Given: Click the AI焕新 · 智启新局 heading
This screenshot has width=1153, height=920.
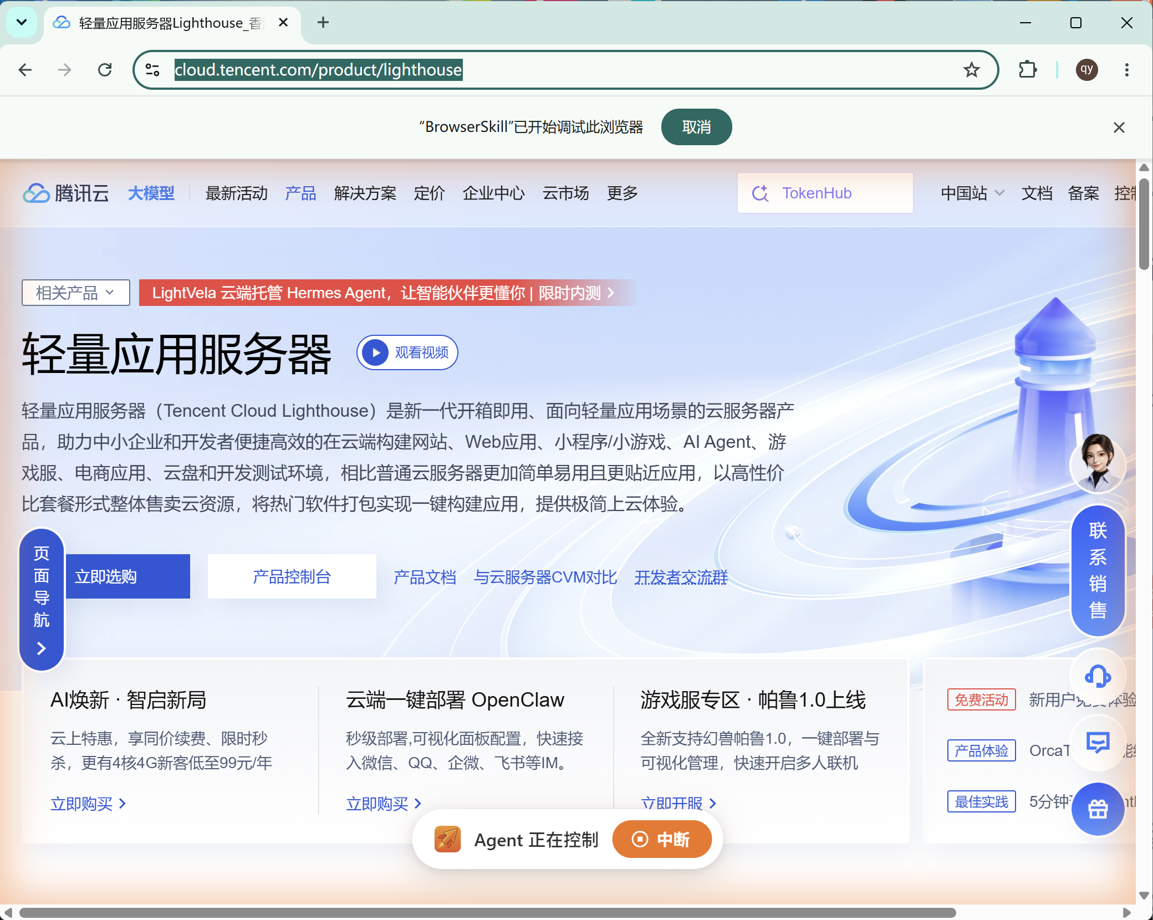Looking at the screenshot, I should tap(128, 700).
